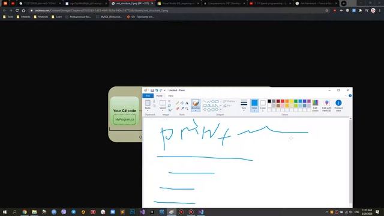Bookmark this page with the star icon
Image resolution: width=384 pixels, height=216 pixels.
[x=326, y=11]
